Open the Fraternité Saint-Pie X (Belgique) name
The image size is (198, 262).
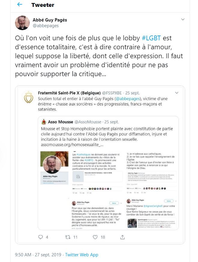[x=69, y=93]
